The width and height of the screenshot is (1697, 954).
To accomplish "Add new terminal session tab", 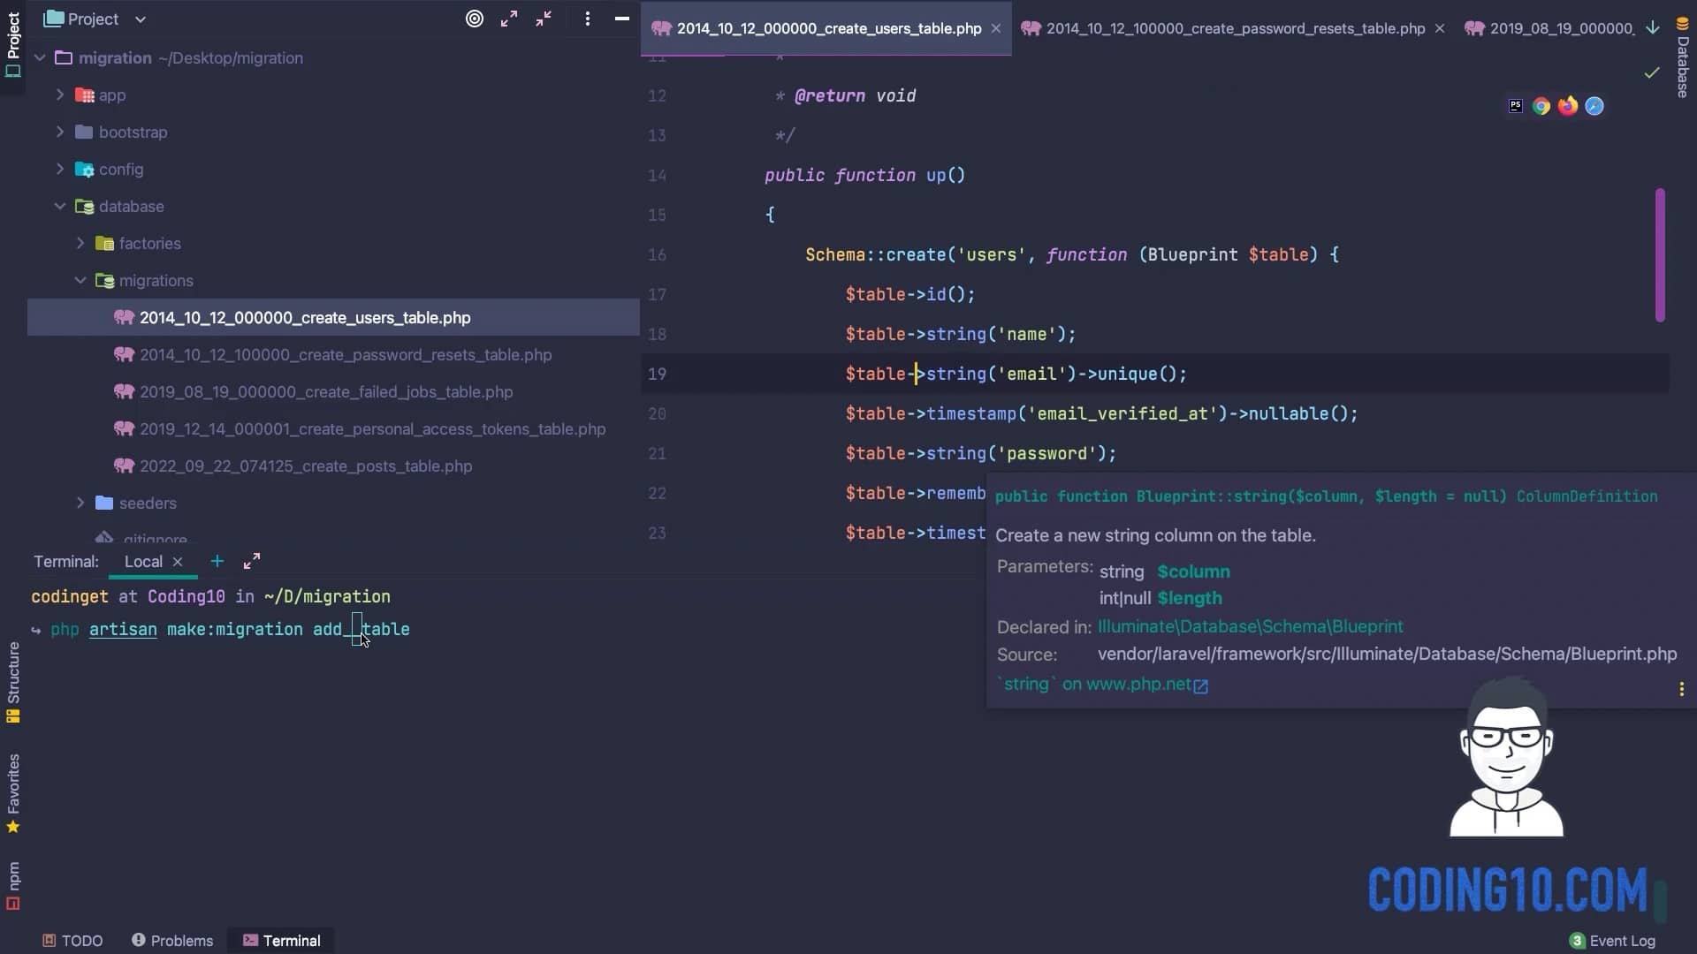I will pos(217,561).
